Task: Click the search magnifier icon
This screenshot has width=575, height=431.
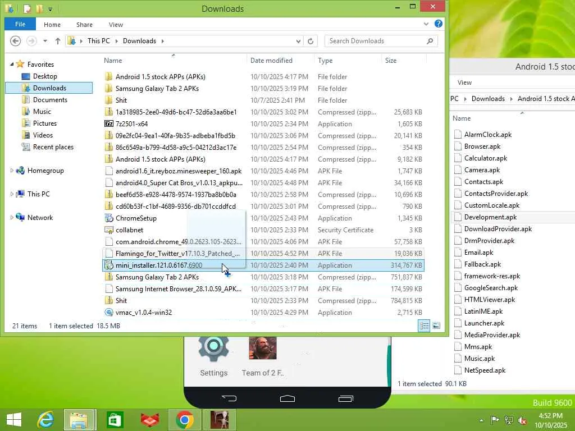Action: (430, 41)
